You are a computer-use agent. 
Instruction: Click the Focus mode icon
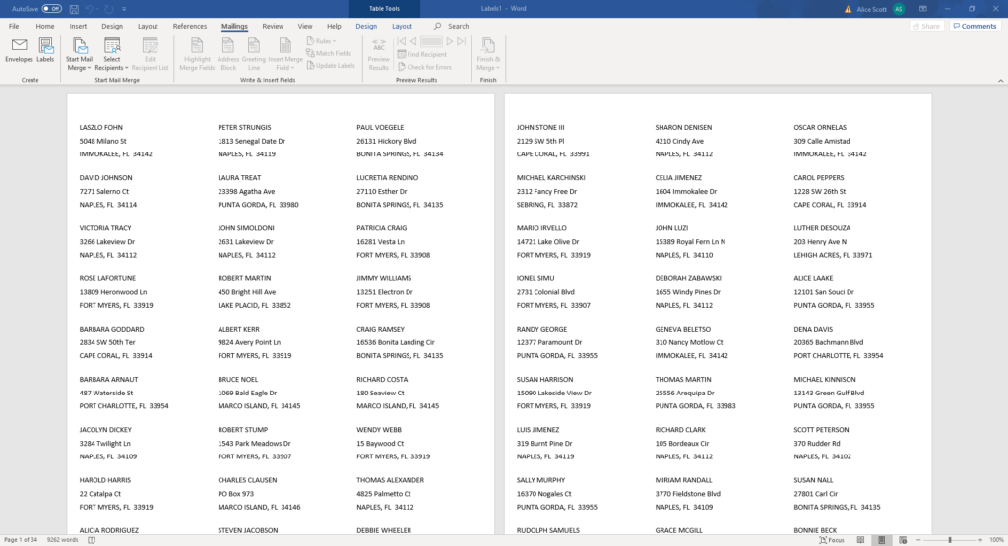tap(831, 539)
